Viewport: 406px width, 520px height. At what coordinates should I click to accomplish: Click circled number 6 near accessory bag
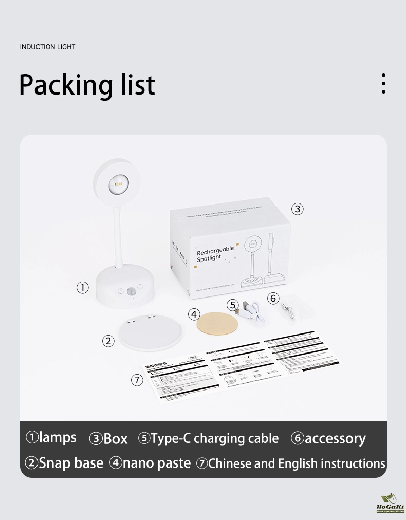(273, 298)
